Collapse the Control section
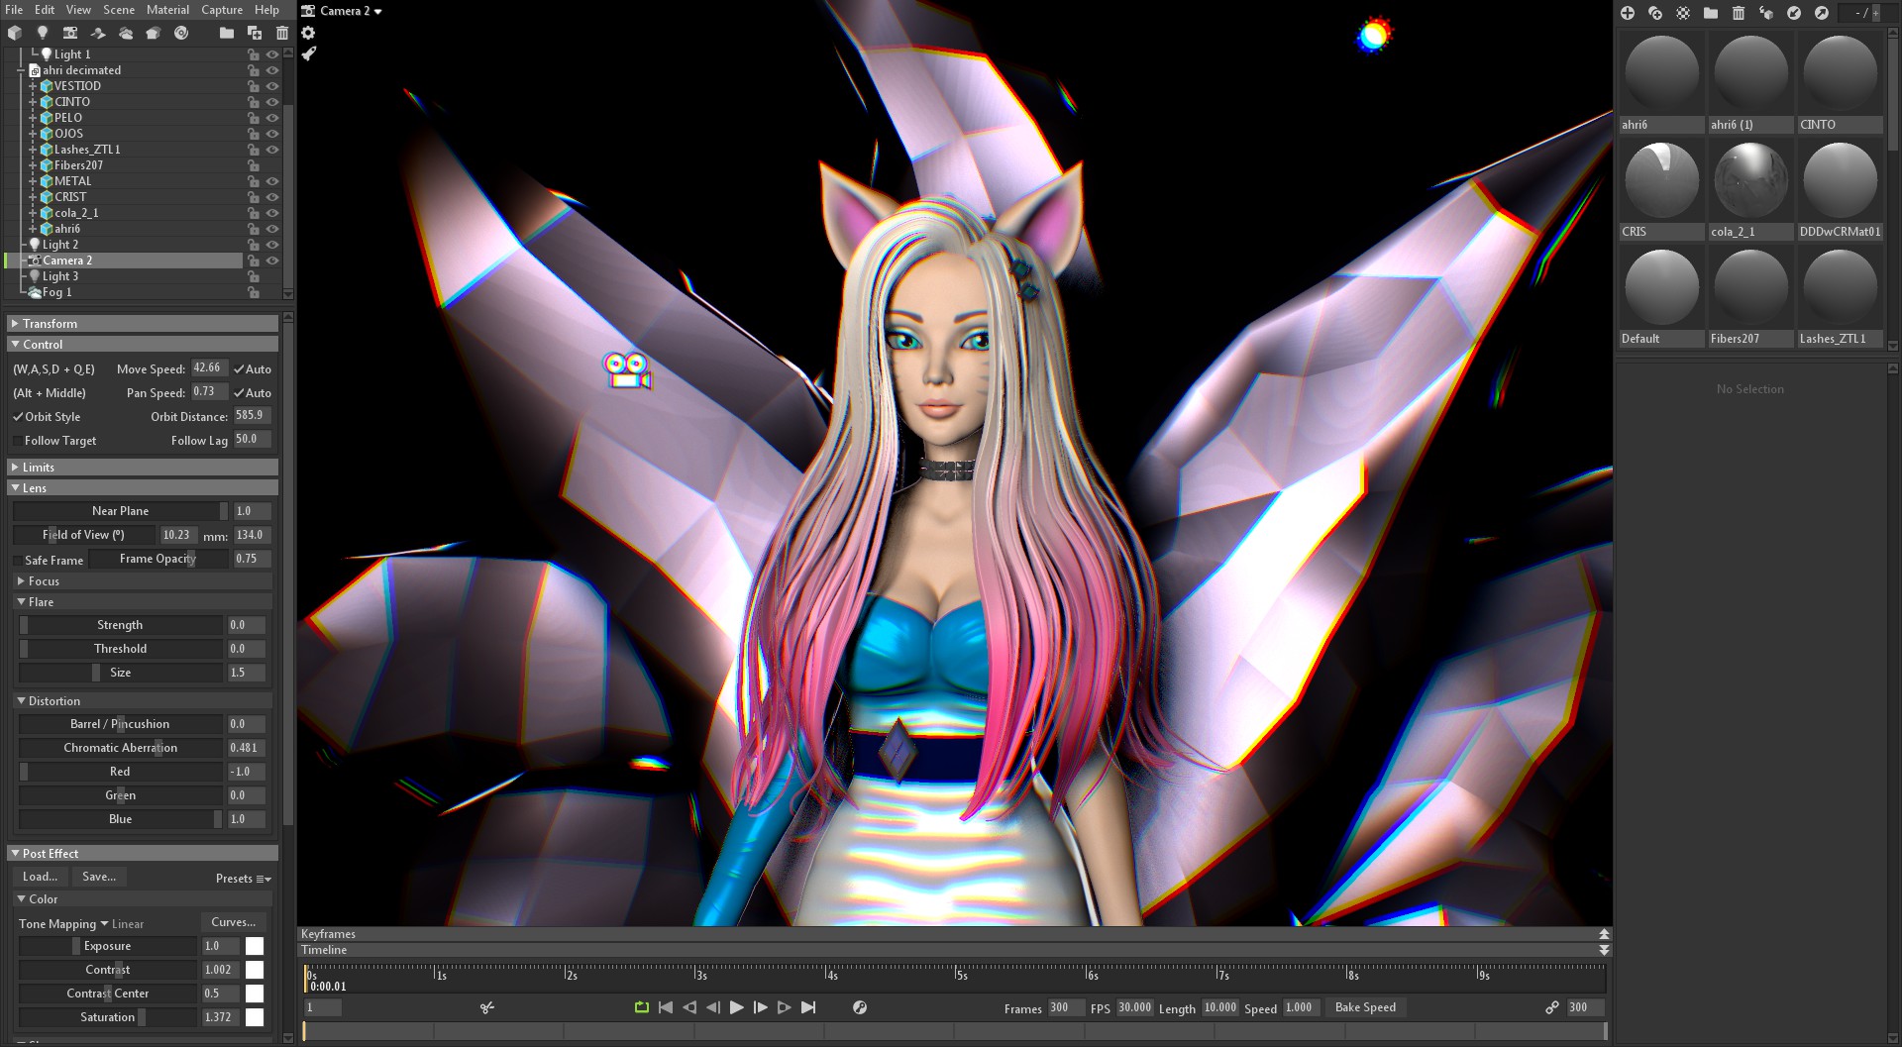The width and height of the screenshot is (1902, 1047). pyautogui.click(x=143, y=345)
